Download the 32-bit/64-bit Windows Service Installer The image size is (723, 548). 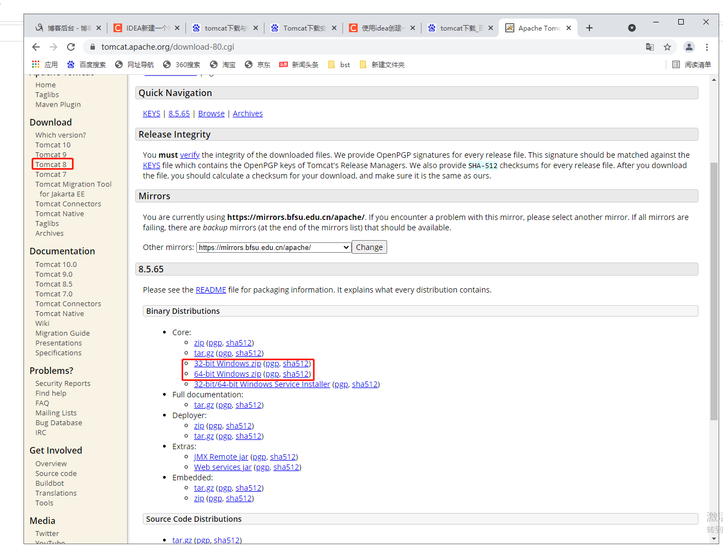[x=262, y=384]
